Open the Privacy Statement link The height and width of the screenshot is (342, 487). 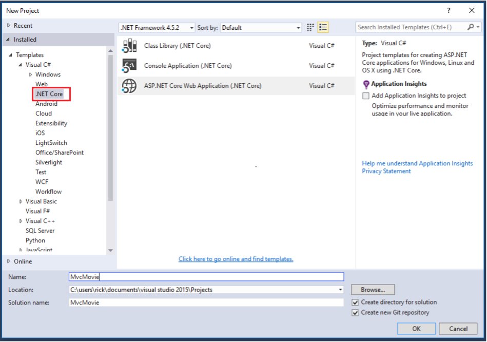386,172
